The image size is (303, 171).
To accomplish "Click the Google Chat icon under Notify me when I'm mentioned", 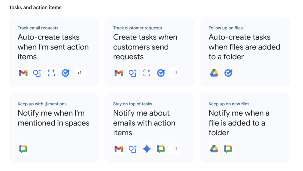I will 23,149.
